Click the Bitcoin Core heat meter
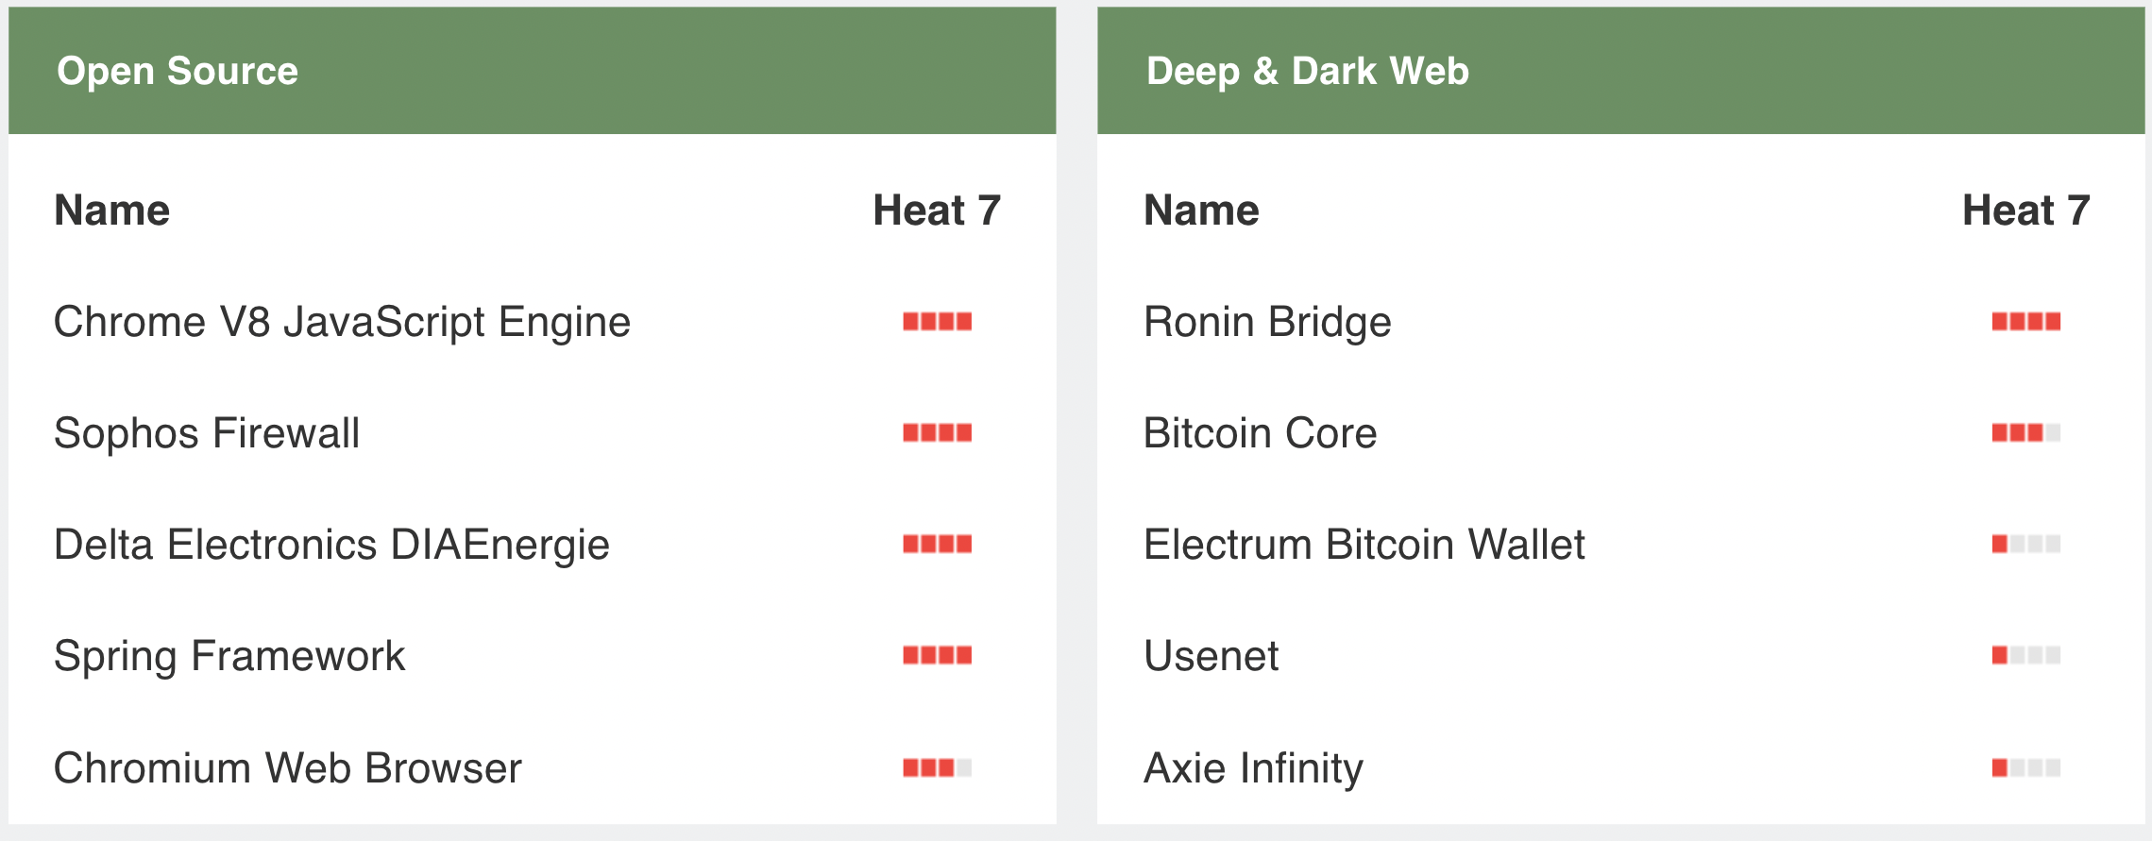This screenshot has width=2152, height=841. (2025, 433)
